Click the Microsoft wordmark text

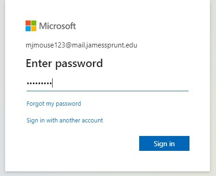(57, 26)
